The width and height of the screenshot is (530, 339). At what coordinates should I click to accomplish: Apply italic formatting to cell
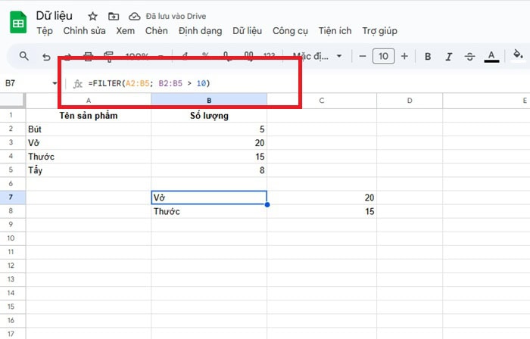point(449,56)
